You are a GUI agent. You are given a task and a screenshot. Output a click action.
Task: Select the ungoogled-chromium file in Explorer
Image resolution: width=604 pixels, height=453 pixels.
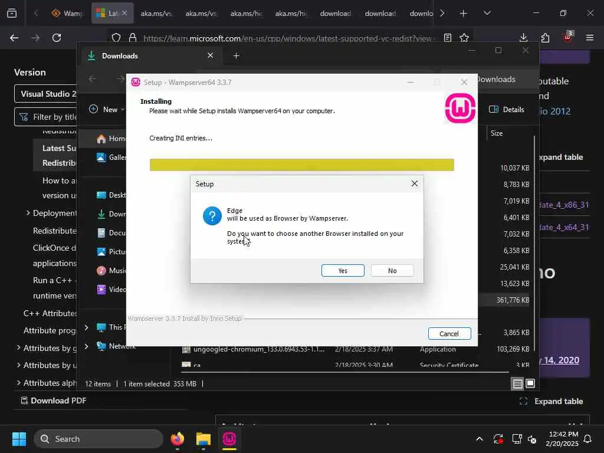point(259,349)
